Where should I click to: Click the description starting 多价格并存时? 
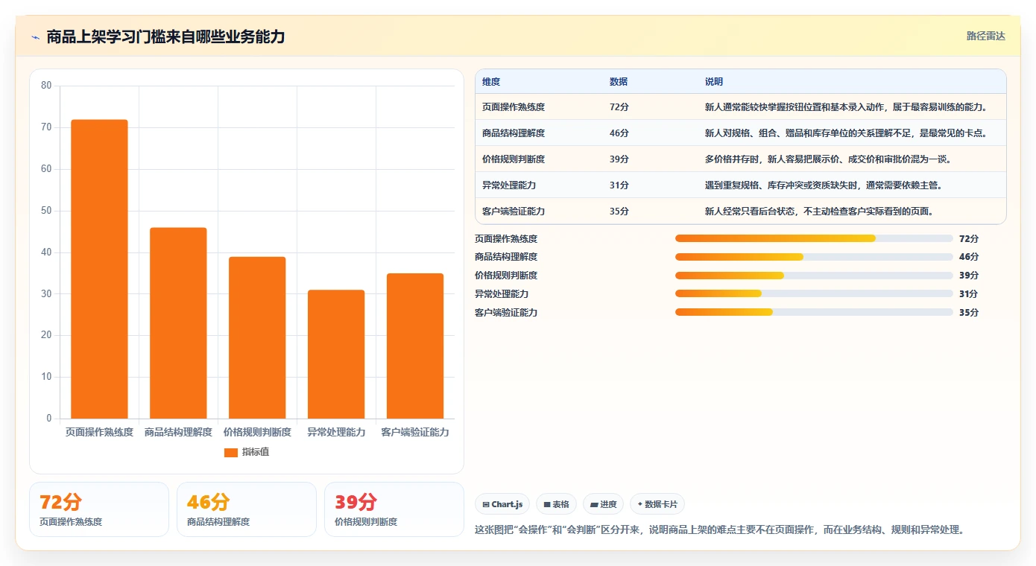click(828, 159)
